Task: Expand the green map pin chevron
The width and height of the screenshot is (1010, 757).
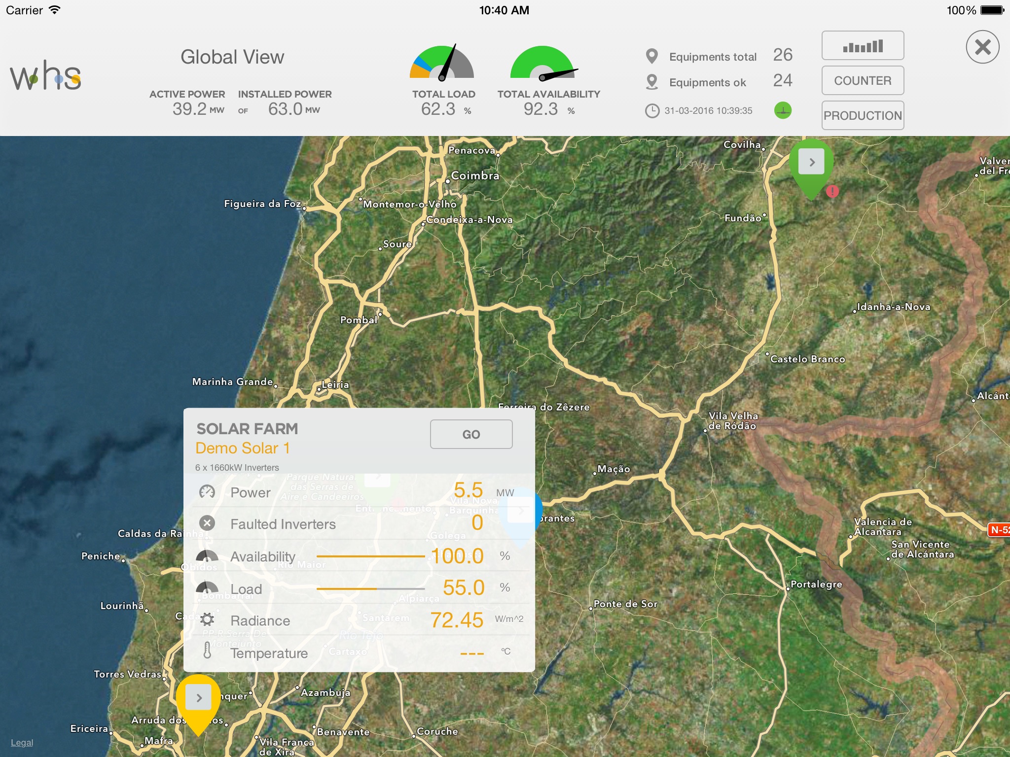Action: tap(812, 162)
